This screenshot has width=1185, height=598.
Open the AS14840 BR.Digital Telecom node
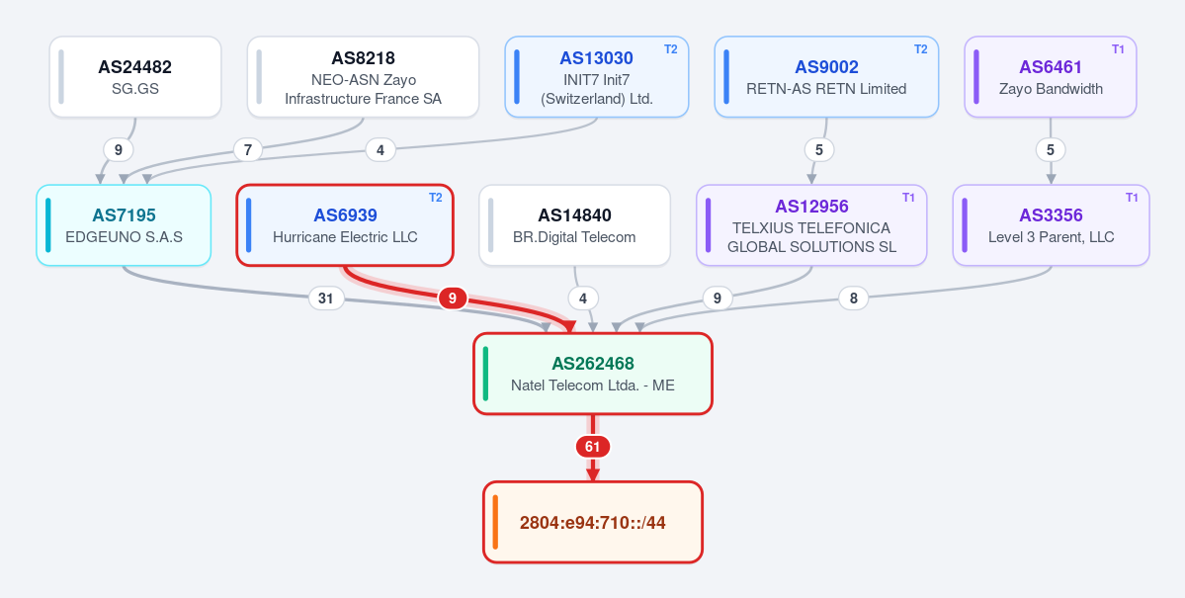tap(574, 225)
